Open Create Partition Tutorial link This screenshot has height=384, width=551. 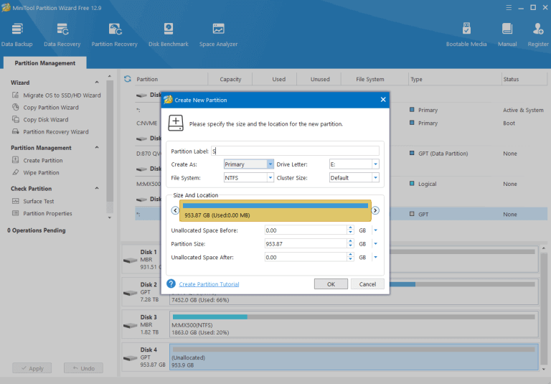(x=209, y=284)
